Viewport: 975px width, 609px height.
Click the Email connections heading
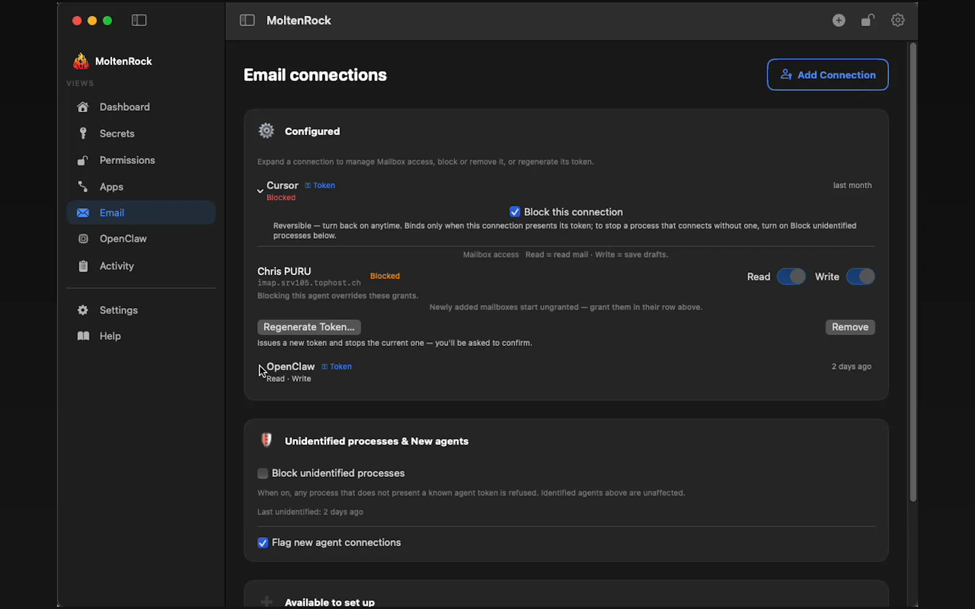(315, 75)
